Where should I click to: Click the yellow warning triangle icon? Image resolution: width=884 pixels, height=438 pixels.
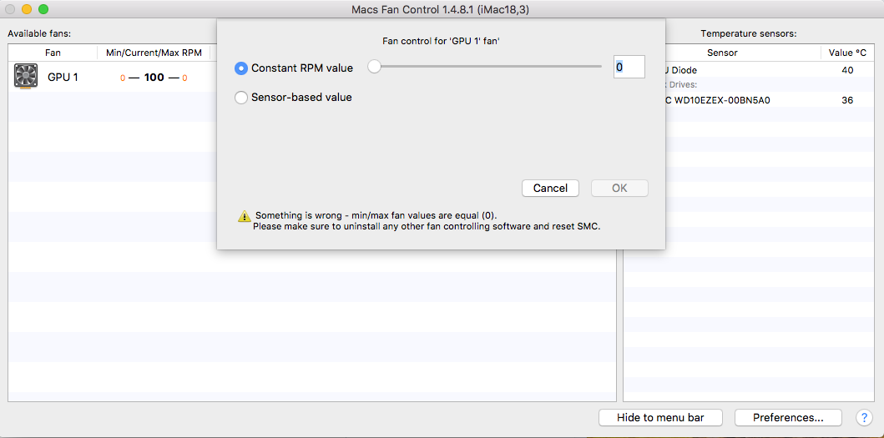pos(244,216)
